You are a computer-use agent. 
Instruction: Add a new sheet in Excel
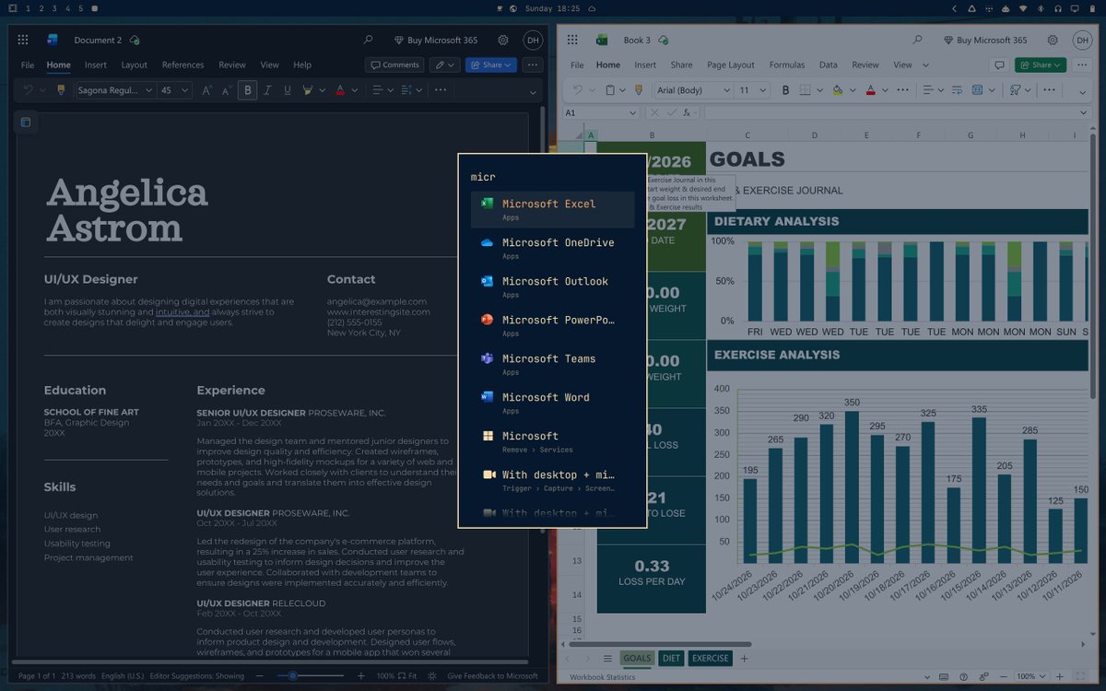[745, 659]
